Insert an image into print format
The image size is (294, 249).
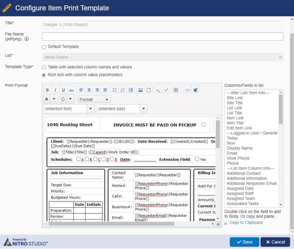click(x=140, y=90)
